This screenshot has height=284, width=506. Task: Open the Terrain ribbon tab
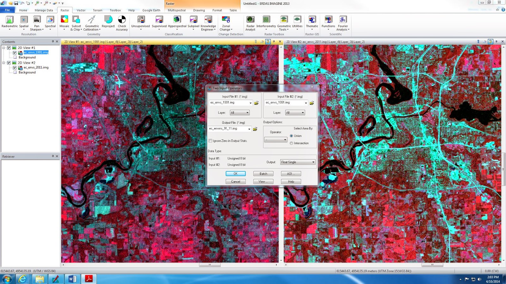(x=97, y=10)
